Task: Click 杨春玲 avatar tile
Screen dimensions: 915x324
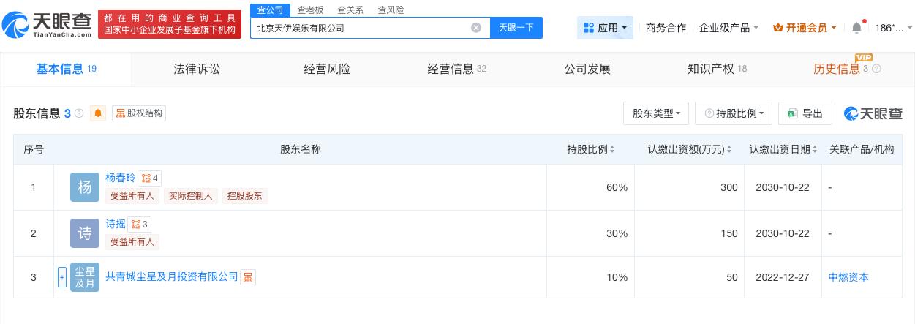Action: point(85,187)
